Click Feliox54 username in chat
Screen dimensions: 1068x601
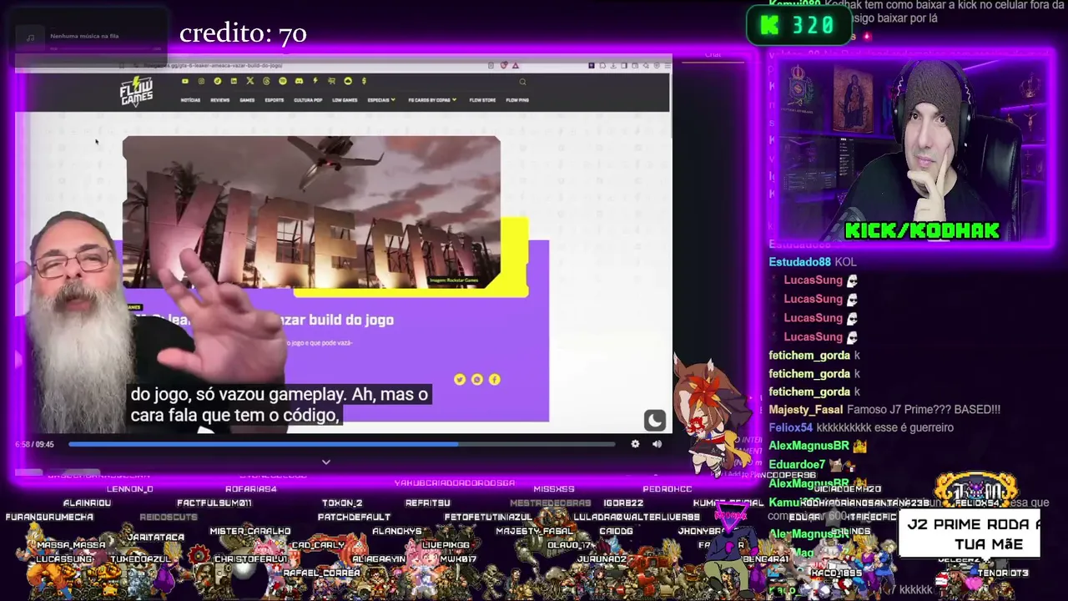point(790,428)
